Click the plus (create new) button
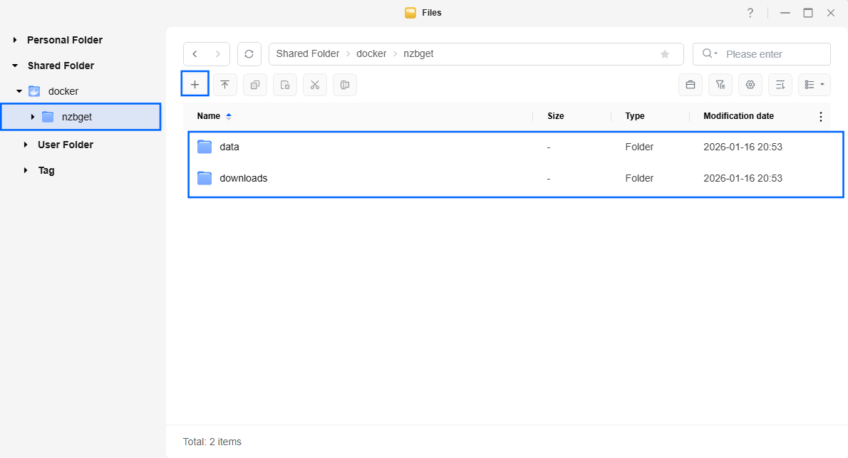The image size is (848, 458). point(195,85)
